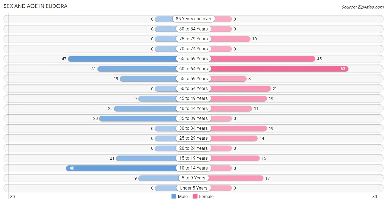Click the 10 to 14 Years label

coord(193,168)
